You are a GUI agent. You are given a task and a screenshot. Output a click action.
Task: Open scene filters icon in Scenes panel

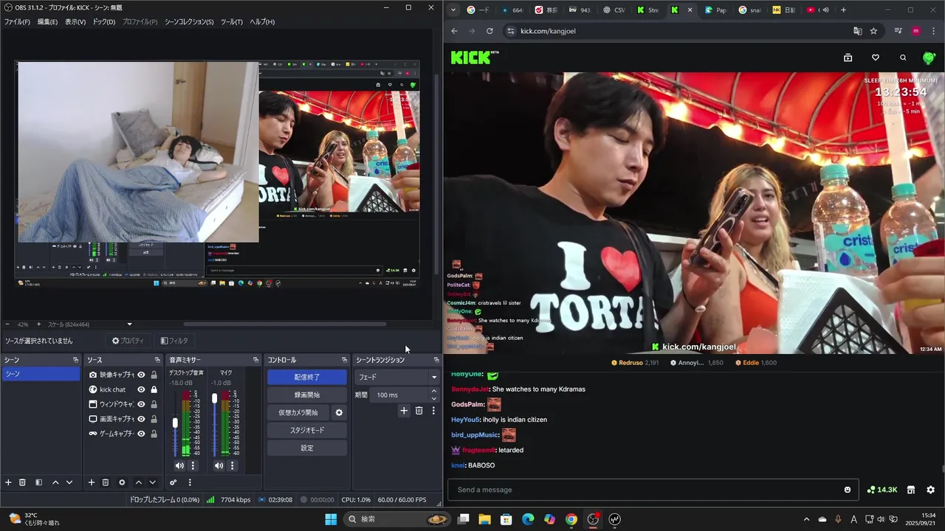pos(38,482)
